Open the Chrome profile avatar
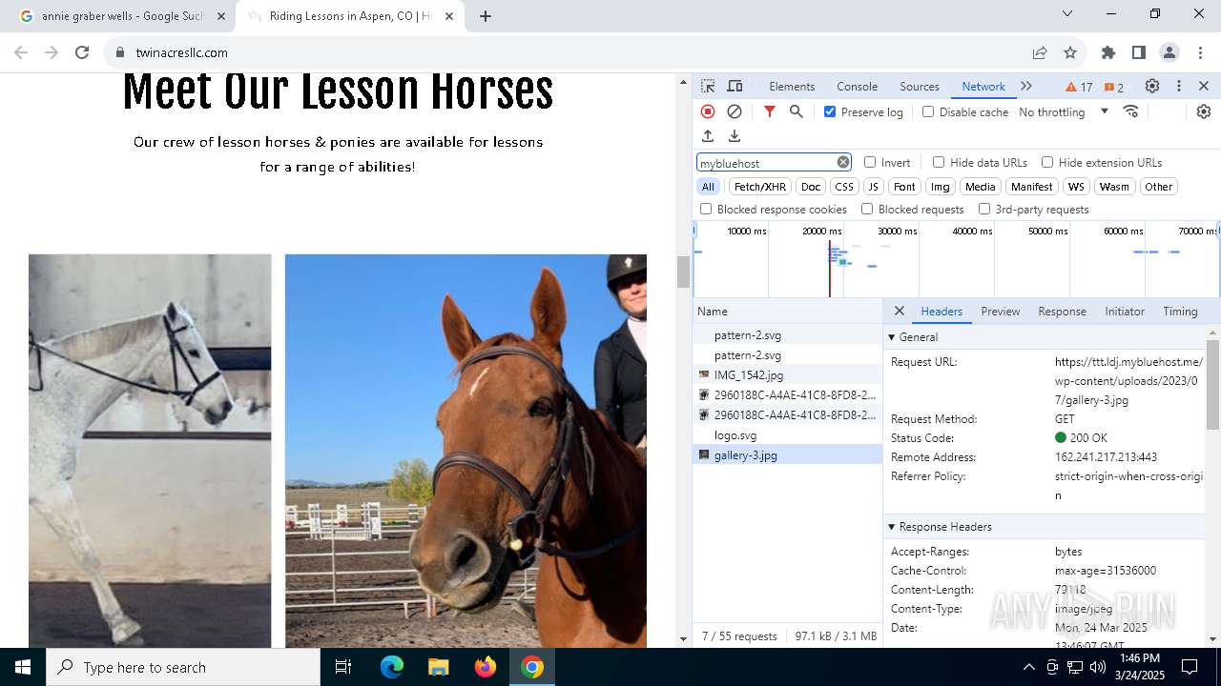Screen dimensions: 1221x686 [1169, 52]
